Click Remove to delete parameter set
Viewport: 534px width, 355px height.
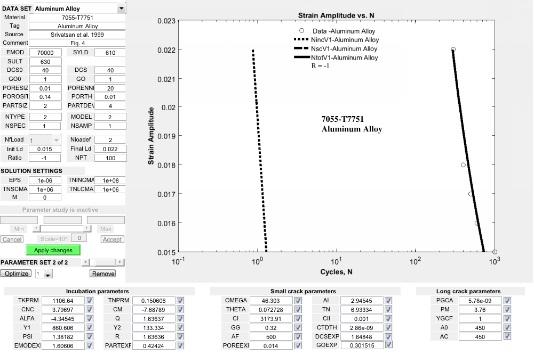tap(102, 274)
